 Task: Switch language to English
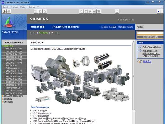(104, 27)
